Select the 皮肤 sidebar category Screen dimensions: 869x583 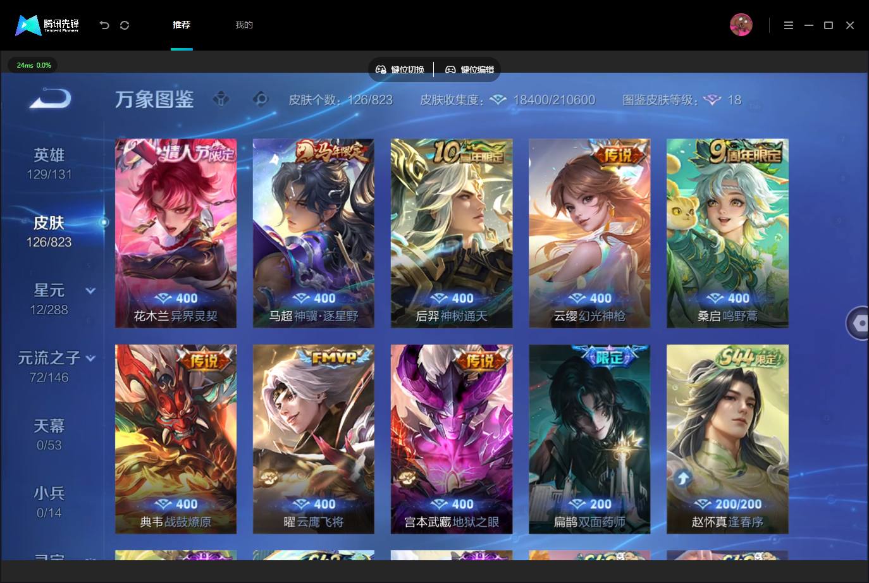click(x=49, y=231)
